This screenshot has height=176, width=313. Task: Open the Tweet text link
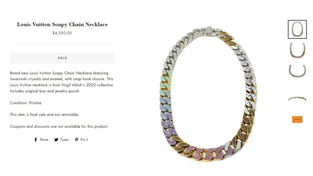(x=64, y=140)
